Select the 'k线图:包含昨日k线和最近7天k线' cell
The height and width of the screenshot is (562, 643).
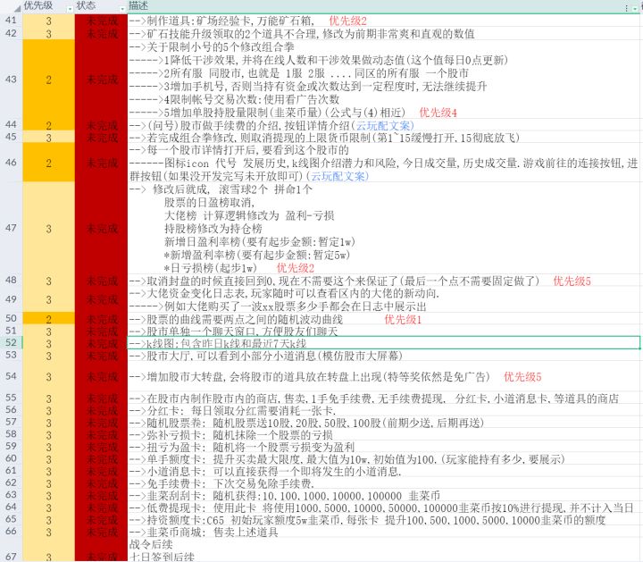pos(385,342)
